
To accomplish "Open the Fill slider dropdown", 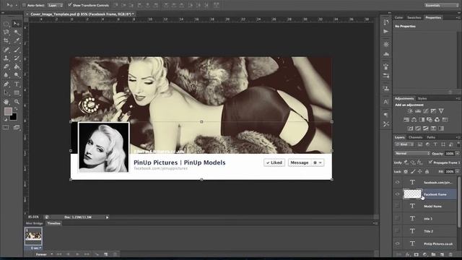I will [x=457, y=171].
